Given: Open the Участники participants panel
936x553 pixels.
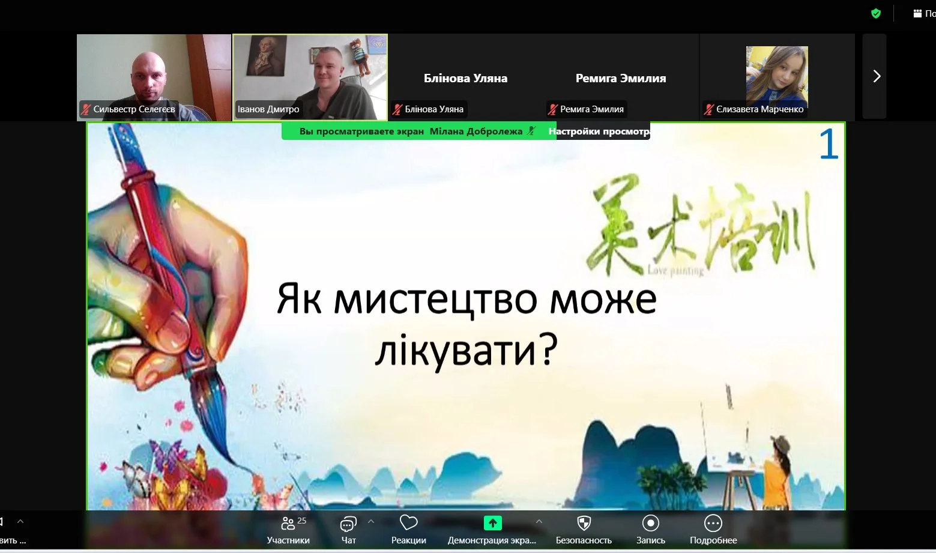Looking at the screenshot, I should [288, 530].
